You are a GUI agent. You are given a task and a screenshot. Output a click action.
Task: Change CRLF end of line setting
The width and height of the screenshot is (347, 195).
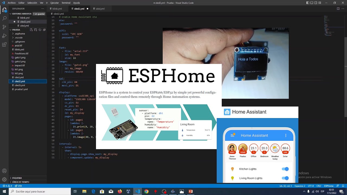point(319,186)
